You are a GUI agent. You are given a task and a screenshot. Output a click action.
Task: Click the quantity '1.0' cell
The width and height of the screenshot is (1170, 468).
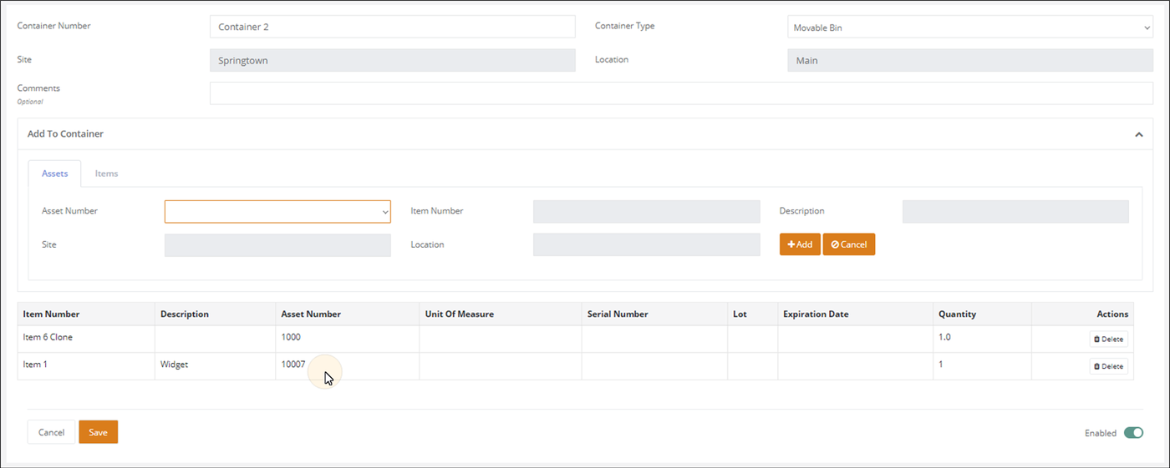pyautogui.click(x=982, y=340)
